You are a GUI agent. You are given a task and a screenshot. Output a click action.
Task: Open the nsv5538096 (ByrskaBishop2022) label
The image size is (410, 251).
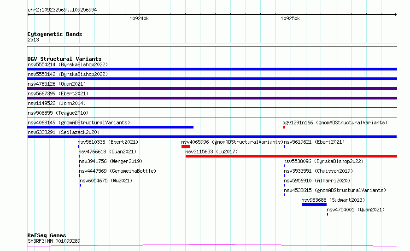coord(323,161)
